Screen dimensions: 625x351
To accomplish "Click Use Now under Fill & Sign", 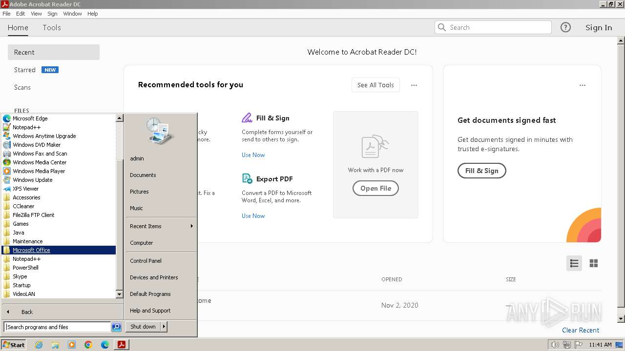I will (x=253, y=155).
